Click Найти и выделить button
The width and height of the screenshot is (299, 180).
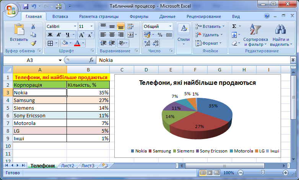tap(281, 35)
